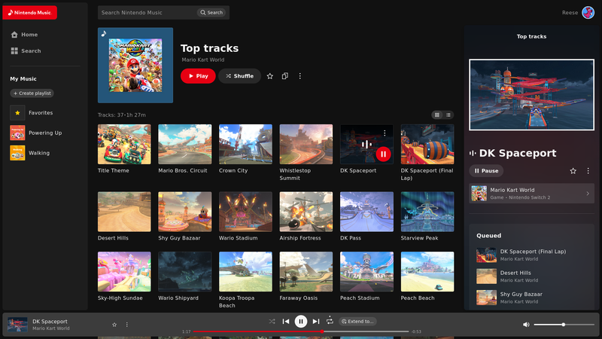The image size is (602, 339).
Task: Open the Powering Up playlist
Action: point(36,133)
